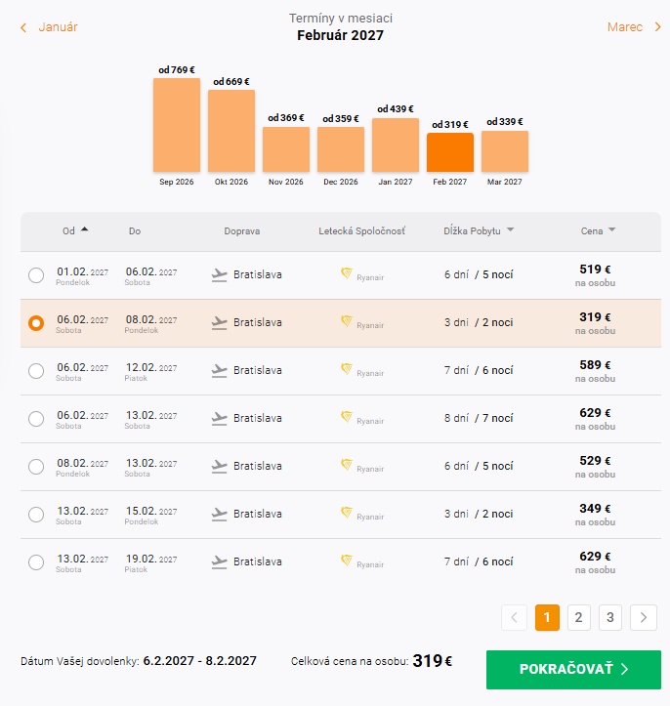Screen dimensions: 670x706
Task: Click the right chevron beside Marec
Action: (x=658, y=27)
